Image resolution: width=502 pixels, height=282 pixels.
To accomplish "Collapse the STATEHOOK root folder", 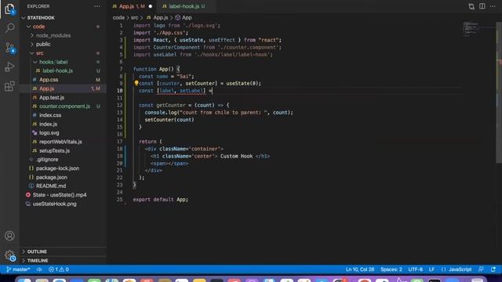I will point(24,18).
